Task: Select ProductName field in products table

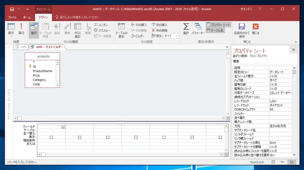Action: (42, 71)
